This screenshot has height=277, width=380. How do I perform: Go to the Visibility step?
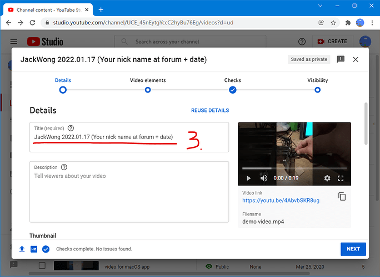pos(317,85)
